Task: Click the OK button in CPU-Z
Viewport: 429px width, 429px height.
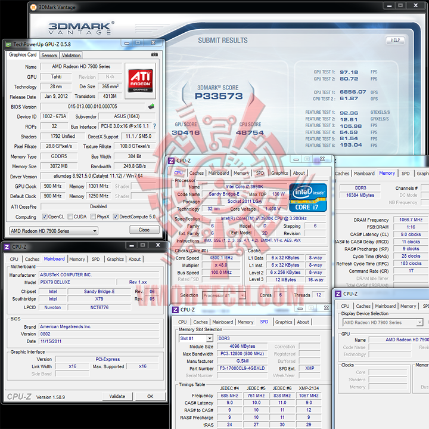Action: (150, 396)
